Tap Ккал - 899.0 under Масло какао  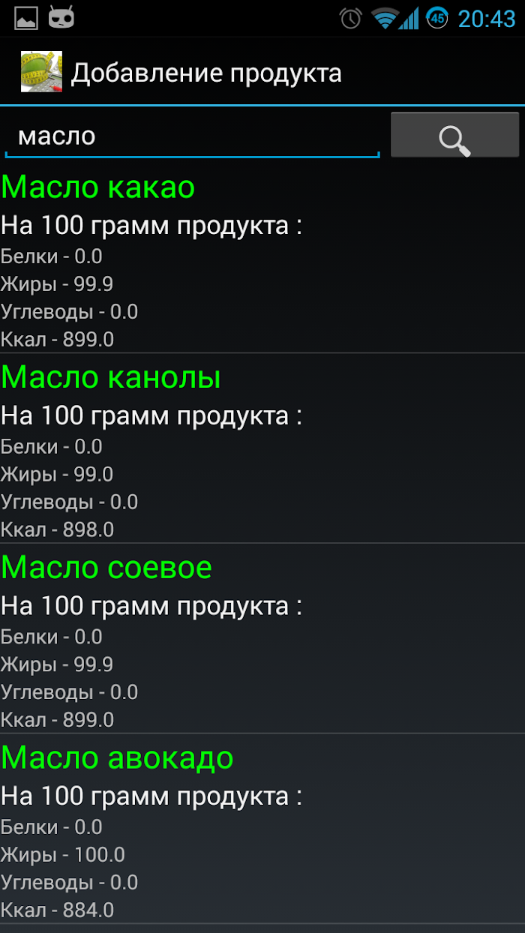57,340
